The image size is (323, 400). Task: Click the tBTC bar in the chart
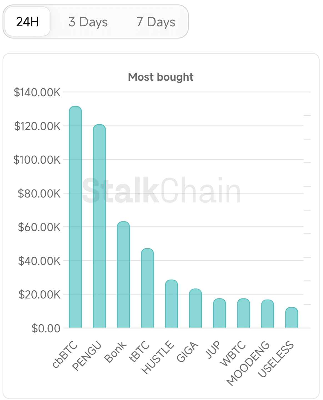point(147,288)
